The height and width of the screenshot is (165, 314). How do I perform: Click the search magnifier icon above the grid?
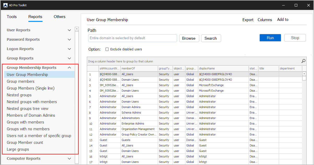click(303, 61)
